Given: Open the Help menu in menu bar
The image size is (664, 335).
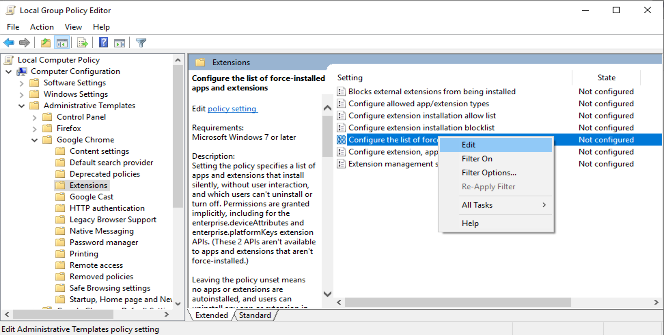Looking at the screenshot, I should [x=101, y=27].
